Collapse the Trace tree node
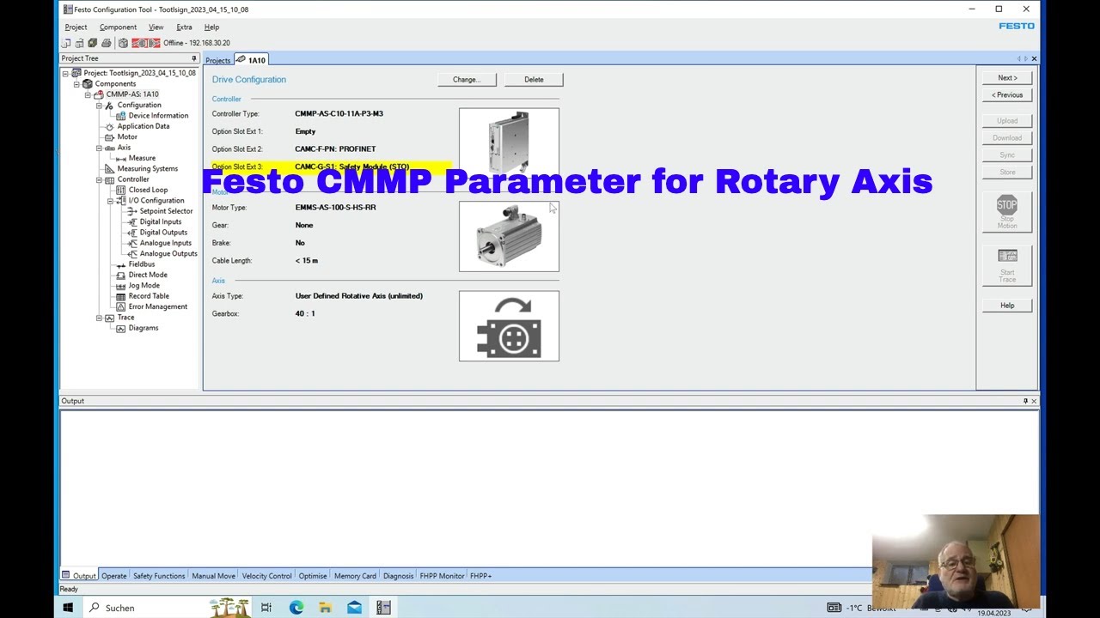The image size is (1100, 618). [99, 318]
